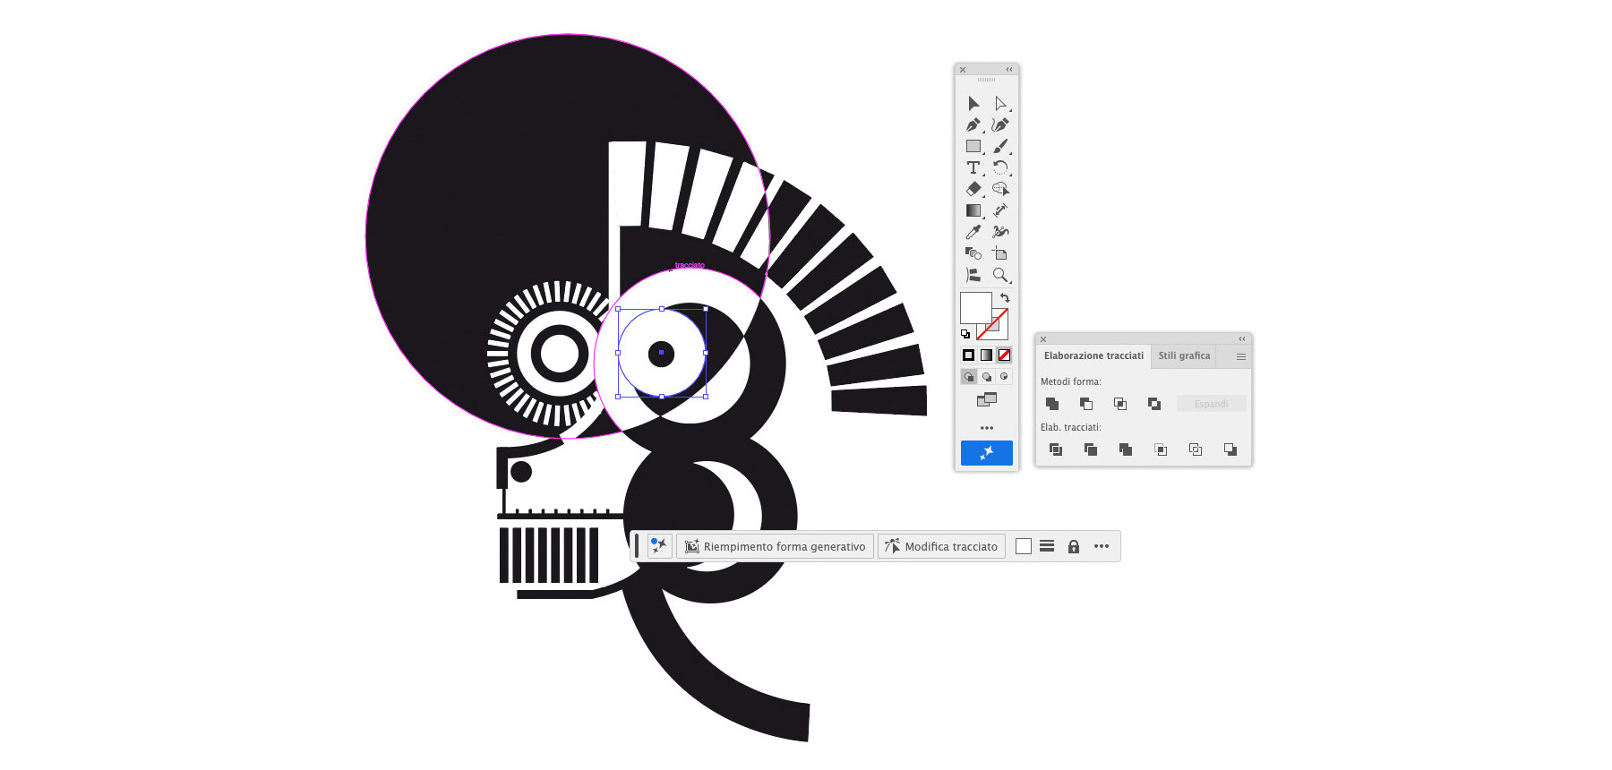Apply Crop pathfinder
The width and height of the screenshot is (1612, 770).
(1161, 449)
